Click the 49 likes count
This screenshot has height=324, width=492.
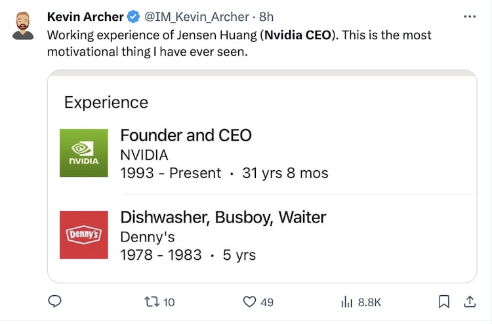266,302
